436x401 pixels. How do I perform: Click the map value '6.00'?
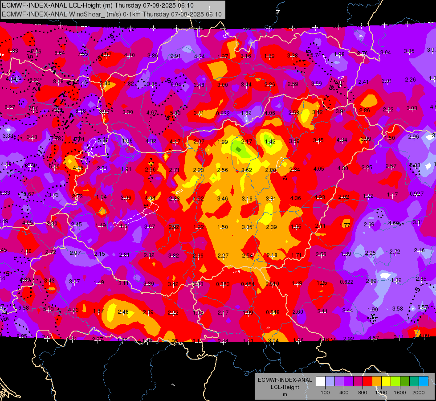click(x=54, y=167)
